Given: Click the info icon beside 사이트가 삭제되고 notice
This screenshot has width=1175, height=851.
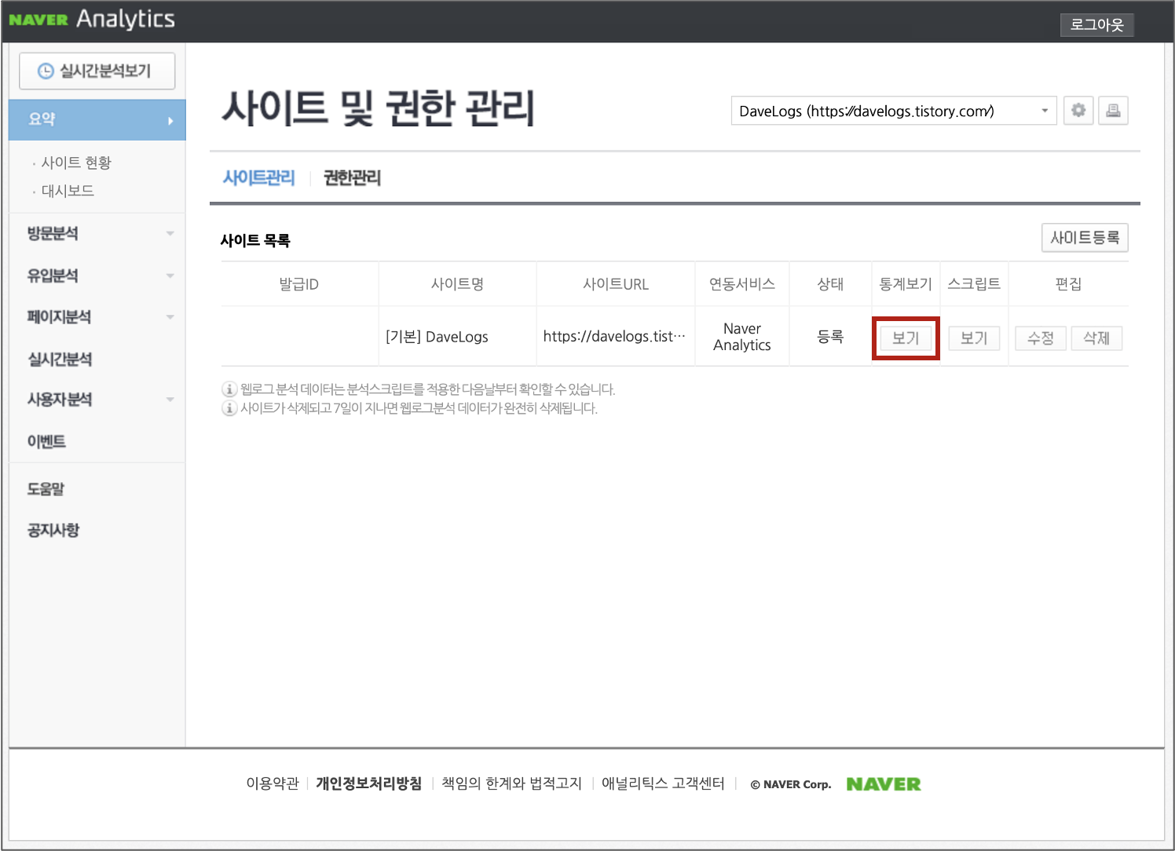Looking at the screenshot, I should (229, 408).
